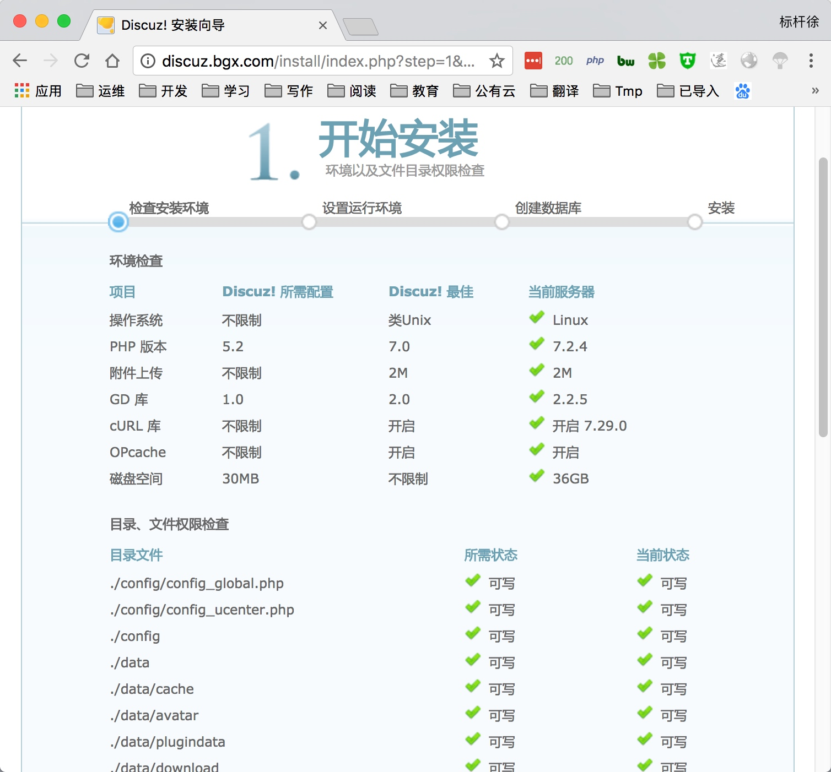Click the 开始安装 page title
831x772 pixels.
coord(398,139)
